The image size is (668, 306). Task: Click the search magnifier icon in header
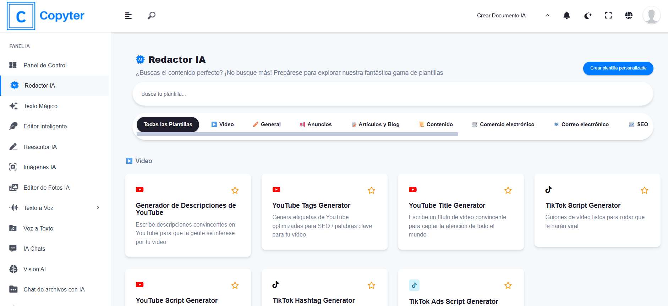pos(152,16)
